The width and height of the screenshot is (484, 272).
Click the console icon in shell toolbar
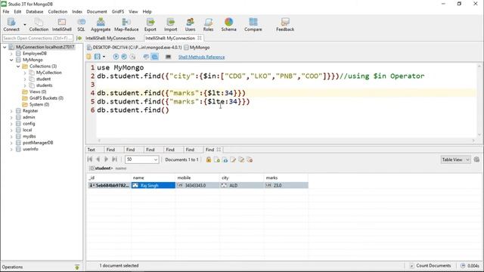click(x=168, y=57)
